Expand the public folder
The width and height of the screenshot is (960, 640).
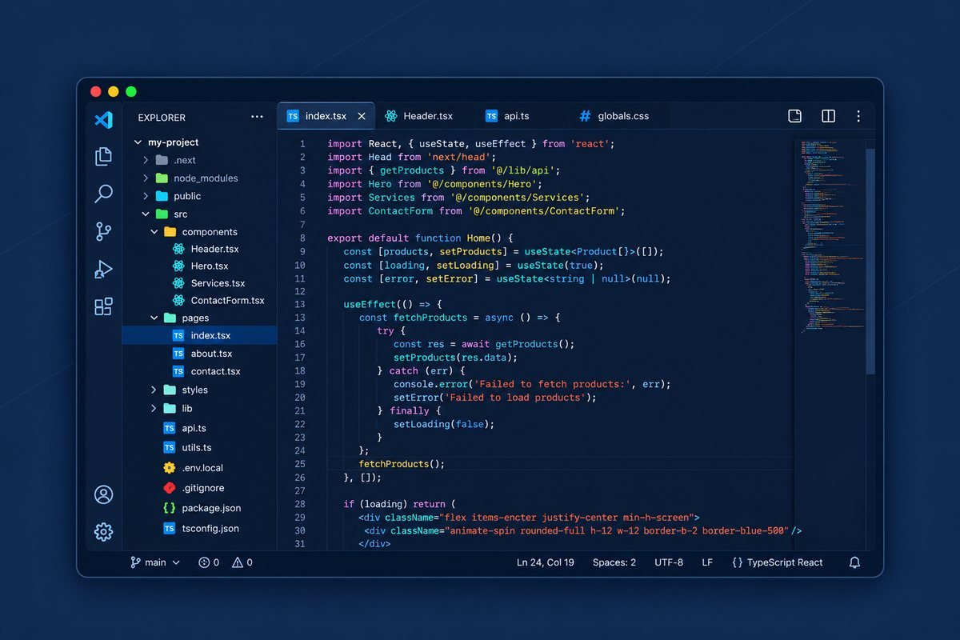pyautogui.click(x=146, y=196)
